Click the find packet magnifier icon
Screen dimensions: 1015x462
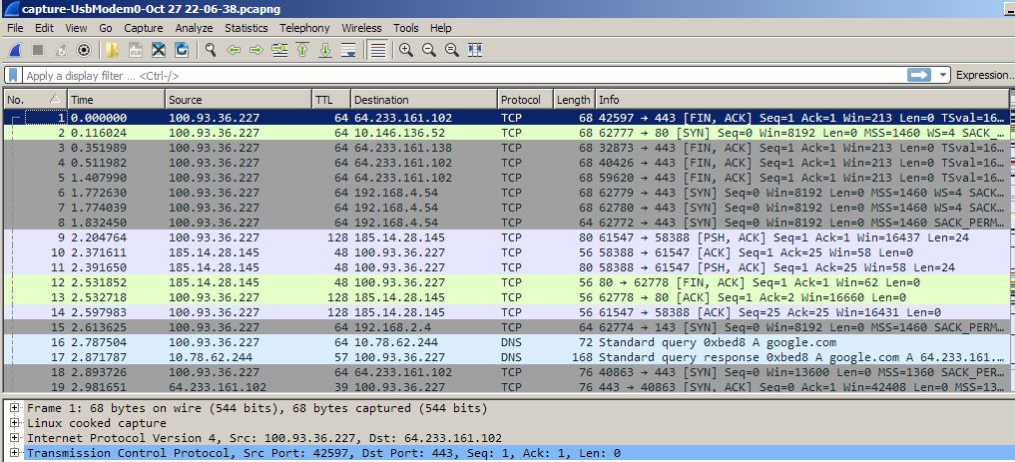click(211, 49)
